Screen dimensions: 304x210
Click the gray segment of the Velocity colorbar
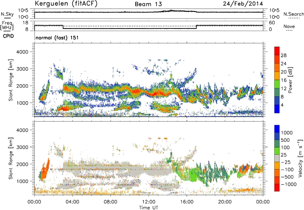point(277,158)
